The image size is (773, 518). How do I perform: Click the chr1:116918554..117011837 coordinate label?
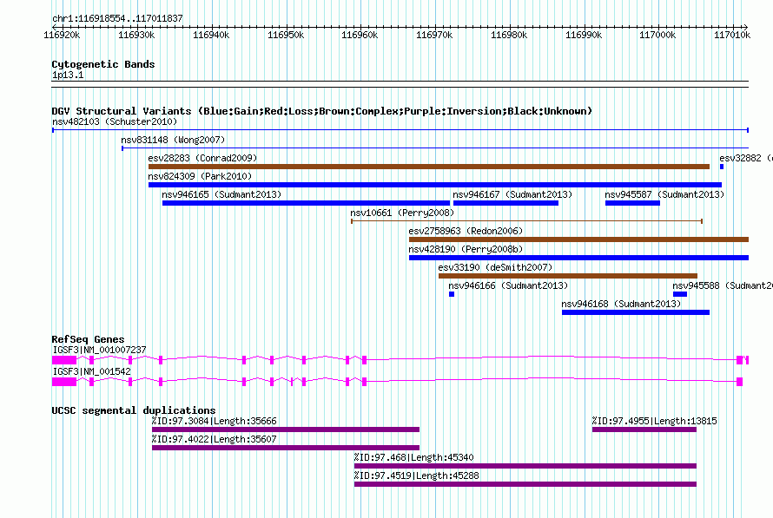click(x=118, y=18)
